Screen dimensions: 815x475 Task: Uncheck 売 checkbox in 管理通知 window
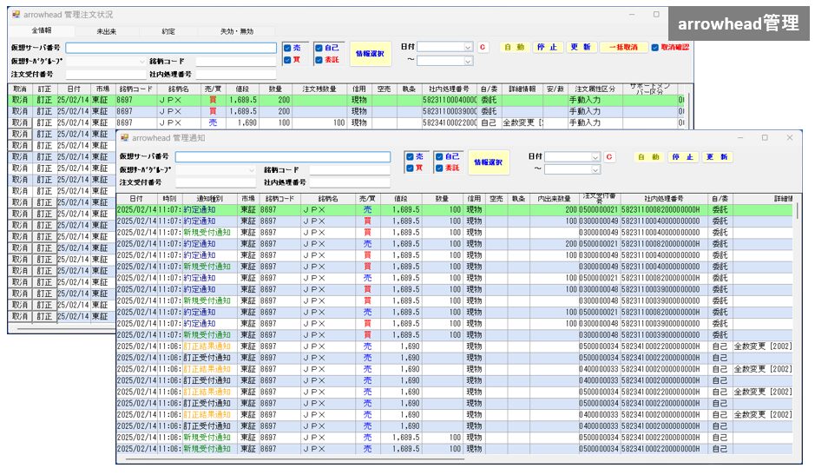pyautogui.click(x=410, y=156)
